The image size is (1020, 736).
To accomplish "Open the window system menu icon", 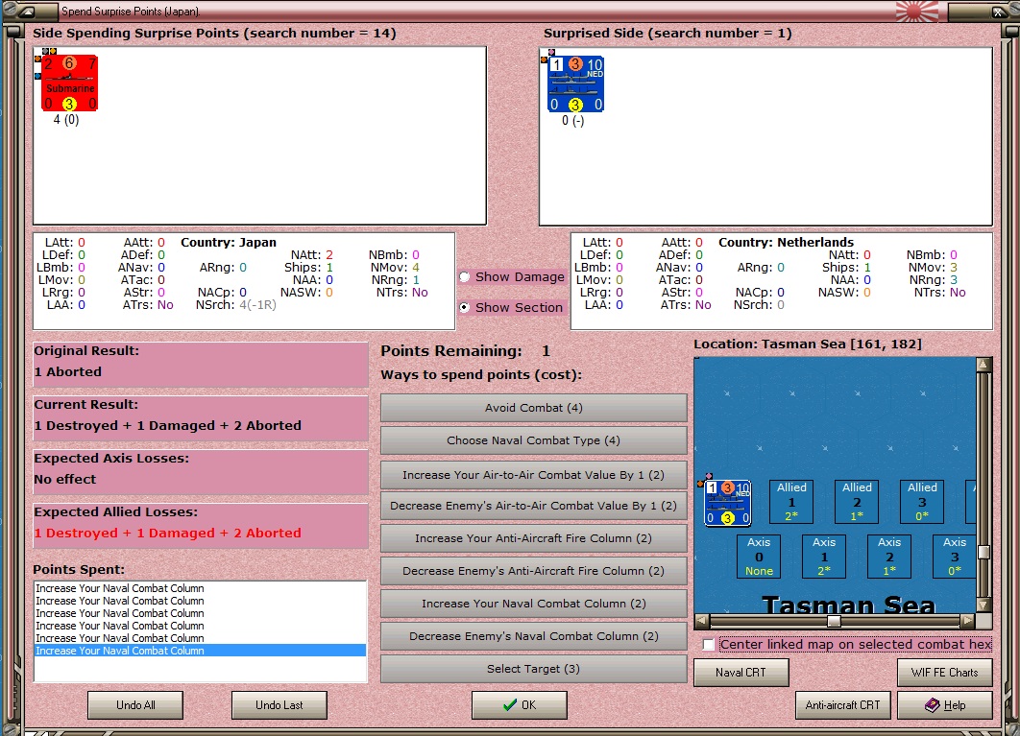I will coord(27,12).
